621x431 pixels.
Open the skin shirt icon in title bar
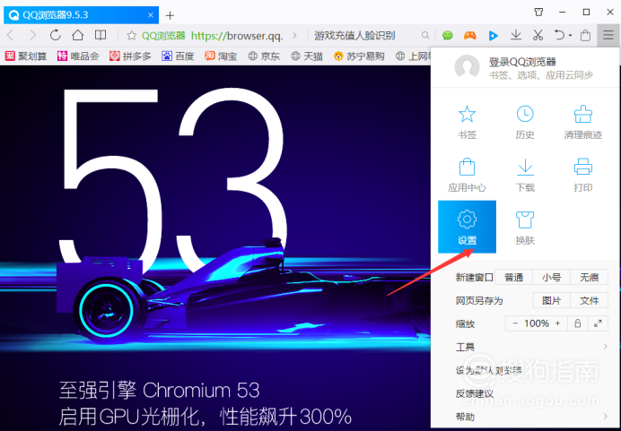(x=538, y=13)
